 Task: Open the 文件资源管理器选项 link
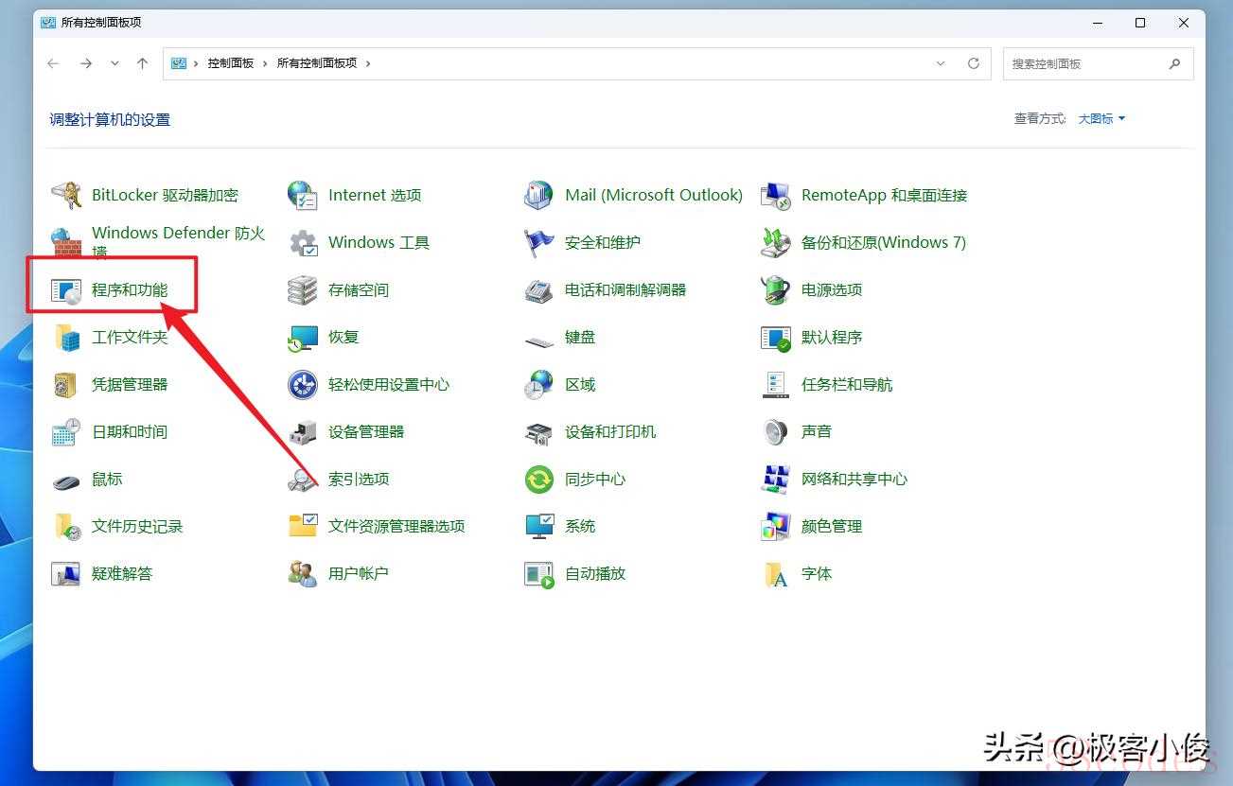396,527
